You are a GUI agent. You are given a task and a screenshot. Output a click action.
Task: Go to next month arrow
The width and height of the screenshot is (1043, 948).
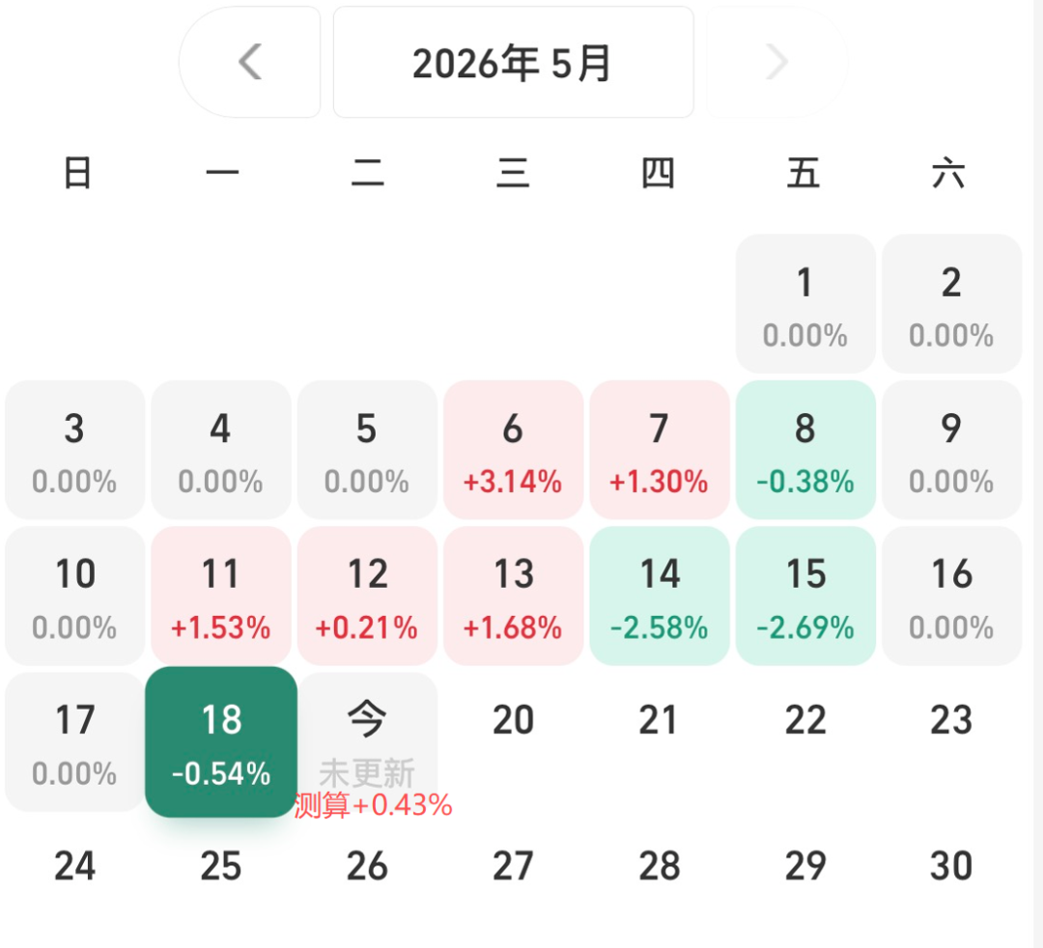(776, 63)
